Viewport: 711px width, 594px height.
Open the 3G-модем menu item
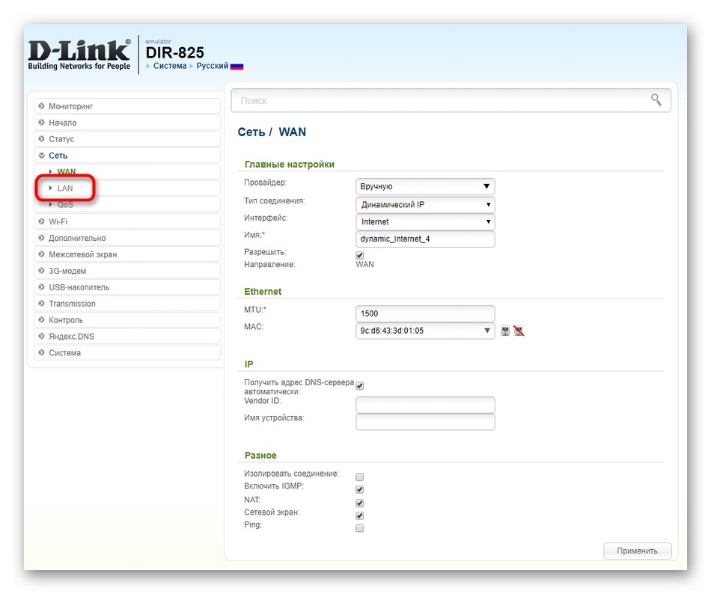[127, 271]
